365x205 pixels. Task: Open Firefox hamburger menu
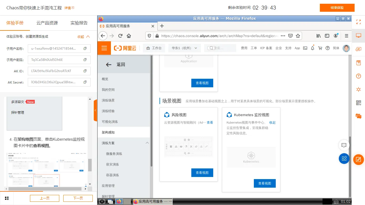pos(347,36)
